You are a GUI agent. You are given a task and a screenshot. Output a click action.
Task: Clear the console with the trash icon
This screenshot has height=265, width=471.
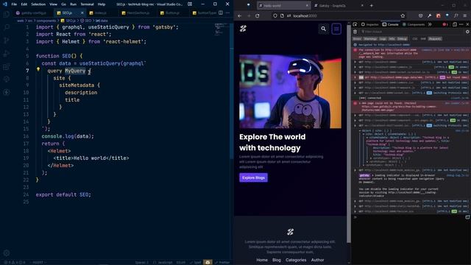pyautogui.click(x=355, y=32)
